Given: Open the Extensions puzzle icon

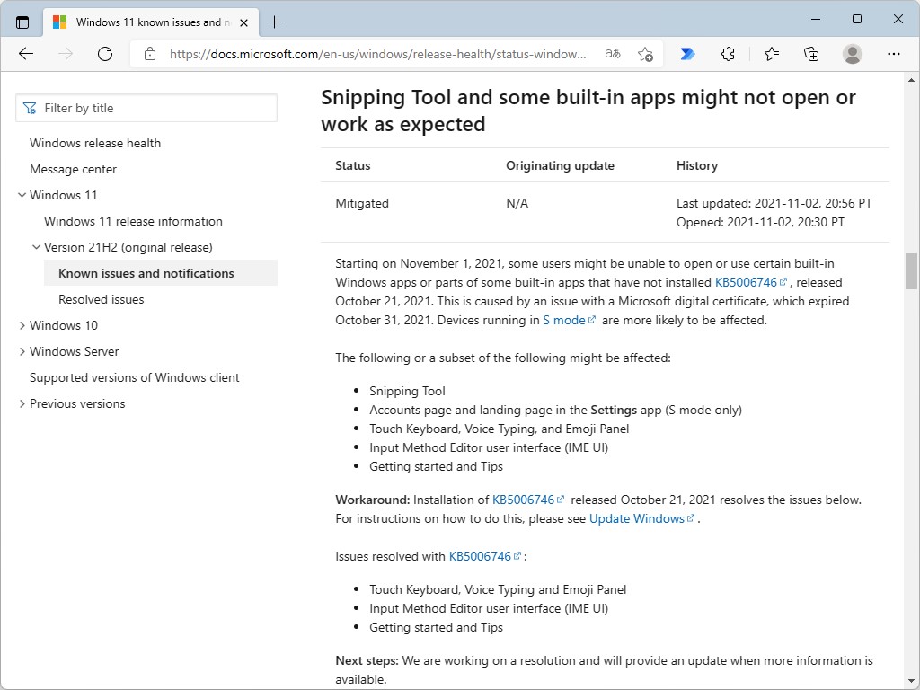Looking at the screenshot, I should 728,54.
